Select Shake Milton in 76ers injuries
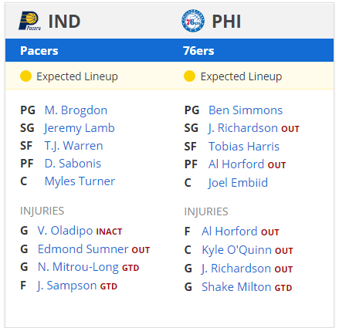Viewport: 339px width, 328px height. pos(236,287)
